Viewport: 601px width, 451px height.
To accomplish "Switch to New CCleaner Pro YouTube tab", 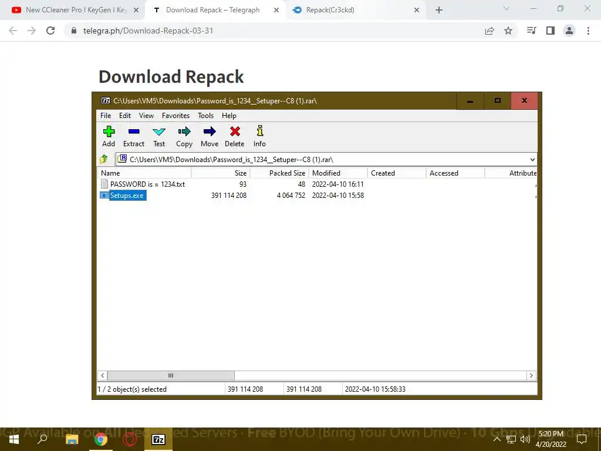I will (x=72, y=10).
